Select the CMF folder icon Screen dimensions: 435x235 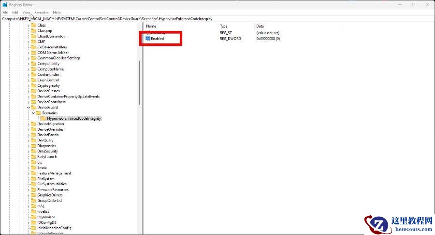coord(33,41)
